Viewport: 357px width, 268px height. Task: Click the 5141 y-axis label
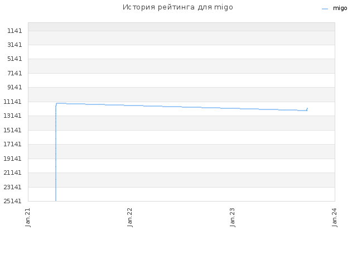pos(15,59)
